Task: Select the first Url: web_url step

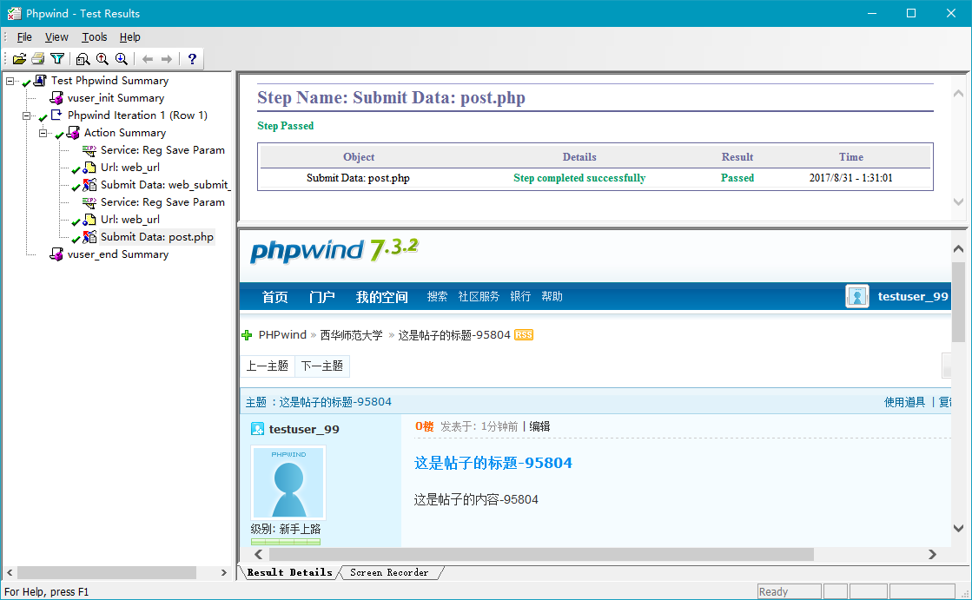Action: [130, 168]
